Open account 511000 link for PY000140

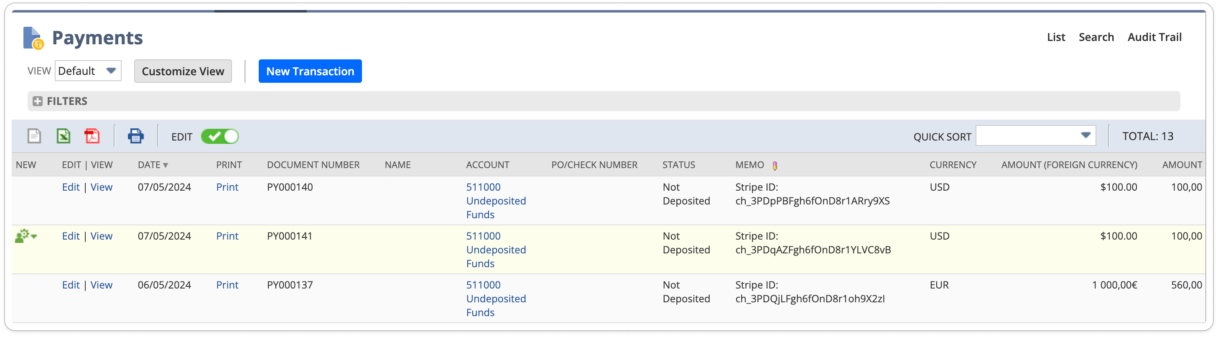pos(496,201)
